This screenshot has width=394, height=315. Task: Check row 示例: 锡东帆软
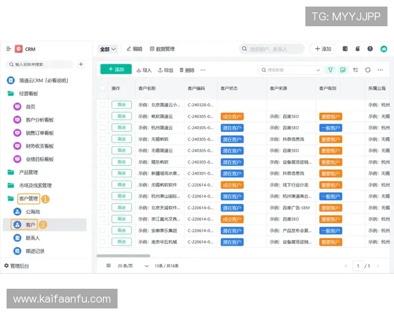pyautogui.click(x=102, y=162)
